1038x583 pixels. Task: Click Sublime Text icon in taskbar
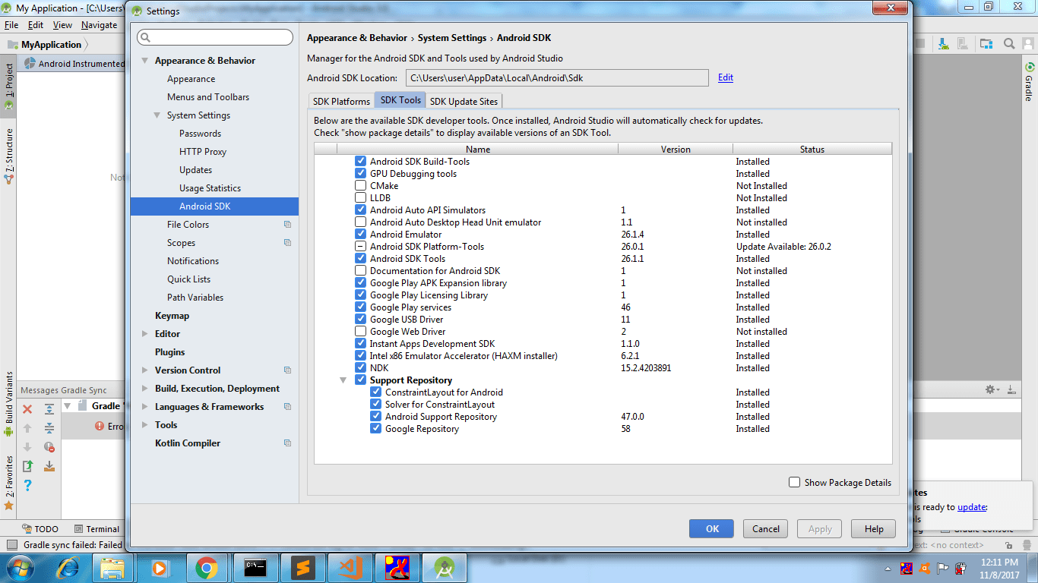pyautogui.click(x=302, y=567)
